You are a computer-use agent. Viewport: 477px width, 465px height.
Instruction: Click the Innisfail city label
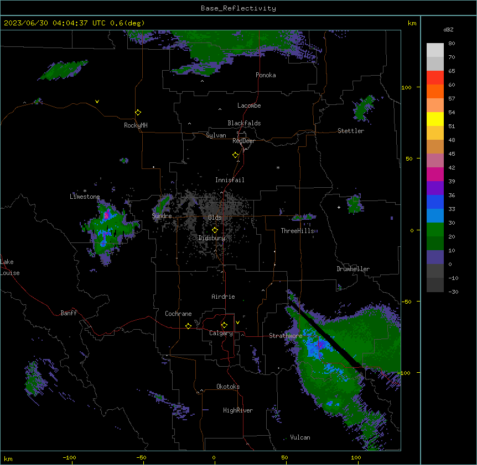[230, 180]
